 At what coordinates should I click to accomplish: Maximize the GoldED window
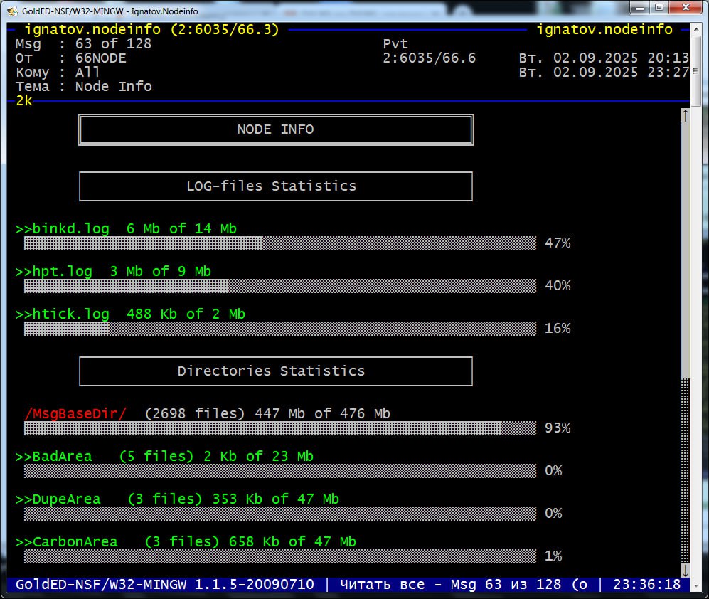click(659, 8)
